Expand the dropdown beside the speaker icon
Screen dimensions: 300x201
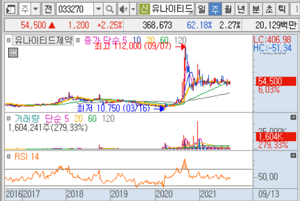[133, 9]
